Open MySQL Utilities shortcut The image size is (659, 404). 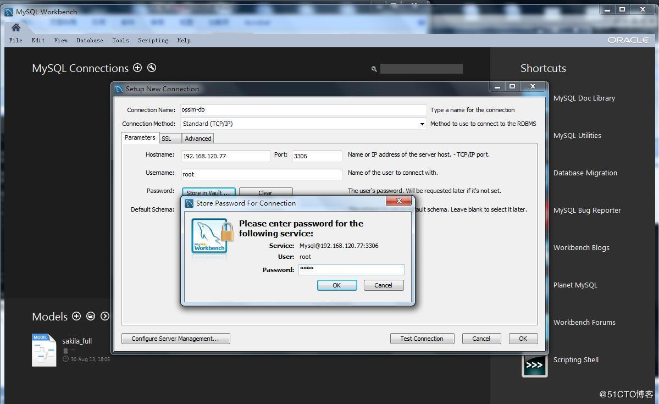click(577, 135)
